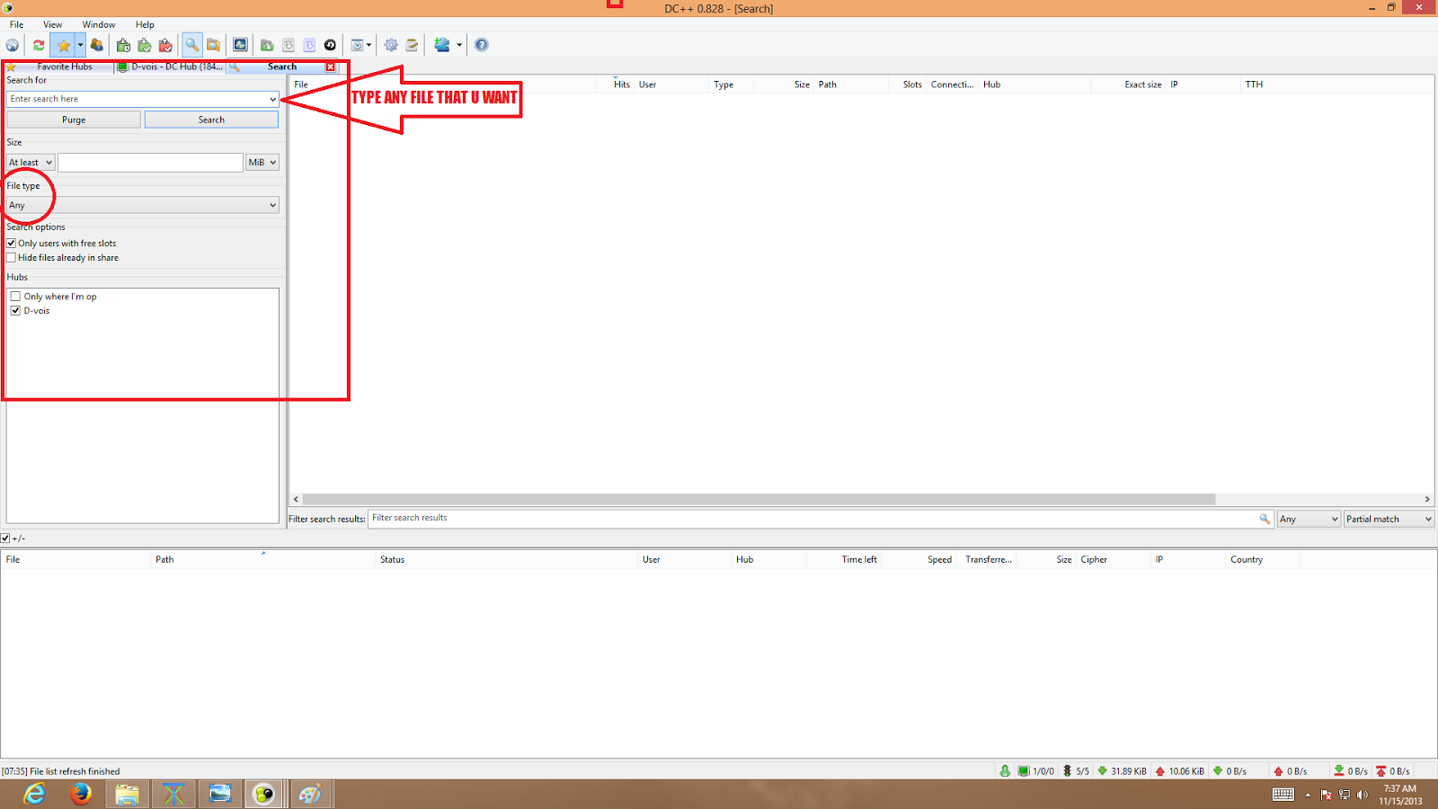The height and width of the screenshot is (809, 1438).
Task: Open the View menu
Action: click(x=53, y=24)
